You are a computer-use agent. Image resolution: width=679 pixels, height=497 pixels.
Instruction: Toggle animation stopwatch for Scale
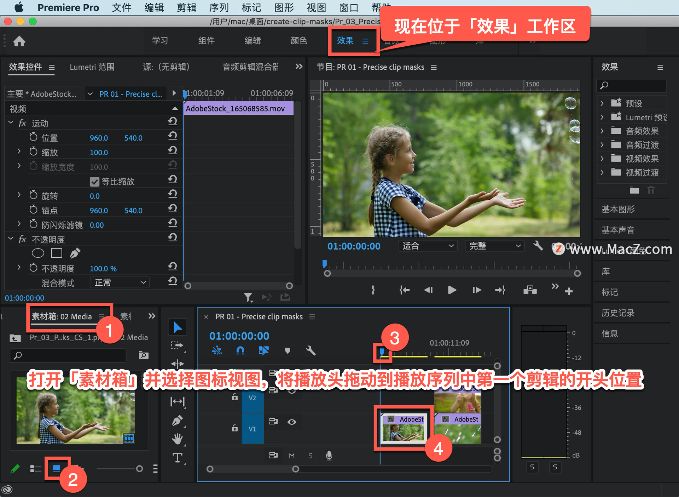pos(33,152)
